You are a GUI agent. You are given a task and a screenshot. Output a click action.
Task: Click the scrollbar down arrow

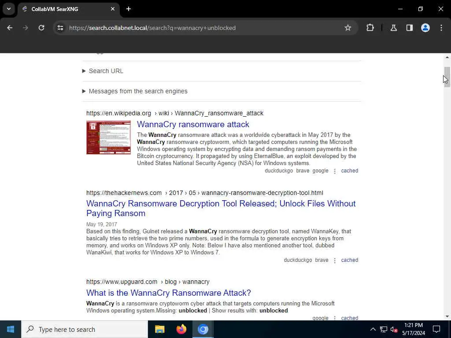click(447, 316)
